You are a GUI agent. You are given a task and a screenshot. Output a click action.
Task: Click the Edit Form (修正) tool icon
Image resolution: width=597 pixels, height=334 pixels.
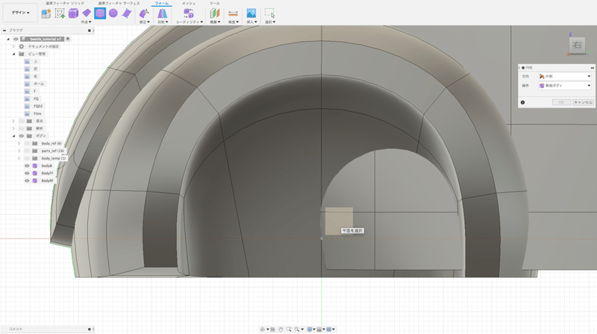144,13
